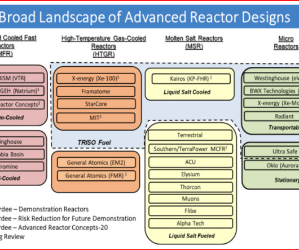Image resolution: width=299 pixels, height=250 pixels.
Task: Click the BWX Technologies box
Action: click(271, 91)
